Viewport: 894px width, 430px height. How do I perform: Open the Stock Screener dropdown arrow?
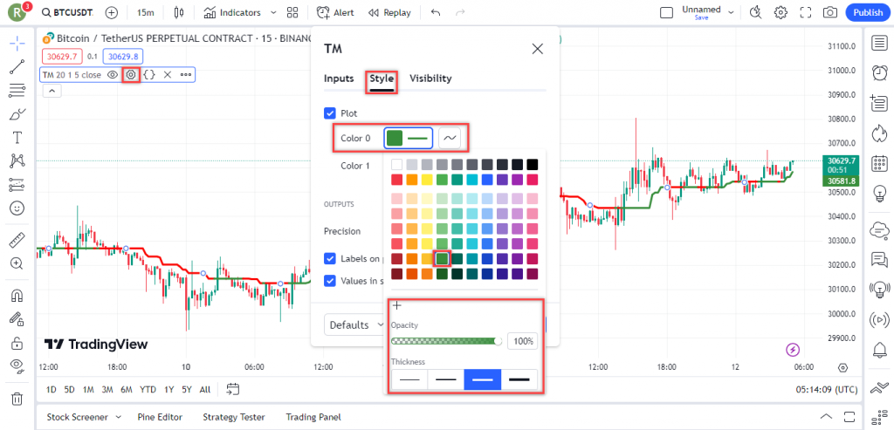pyautogui.click(x=119, y=417)
